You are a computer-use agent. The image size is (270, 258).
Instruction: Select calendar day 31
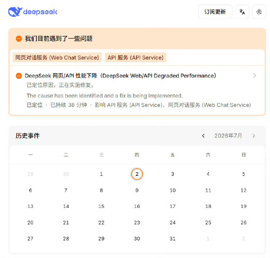[x=173, y=238]
